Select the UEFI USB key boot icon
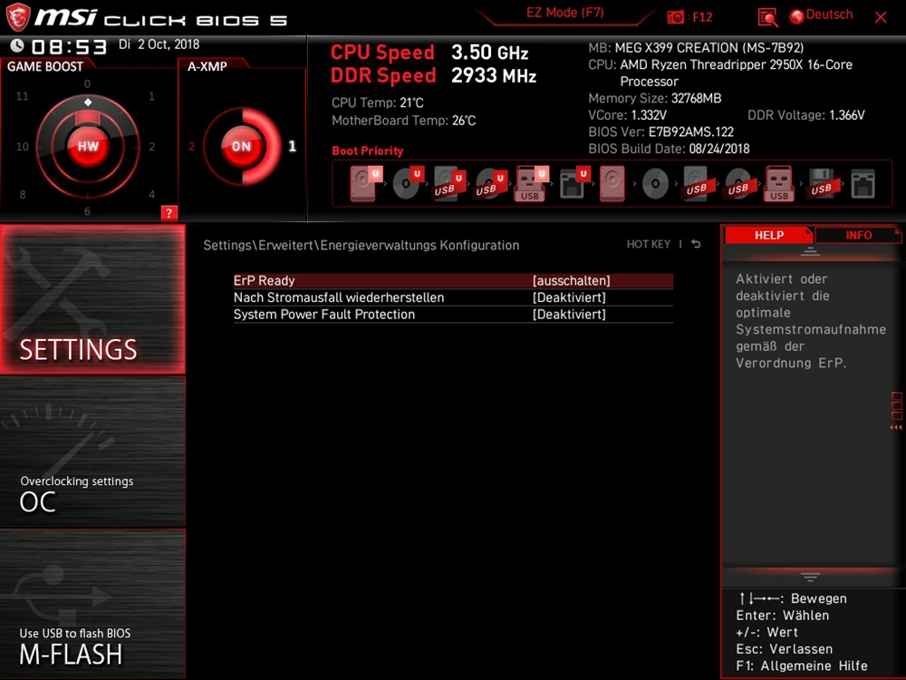 [531, 183]
